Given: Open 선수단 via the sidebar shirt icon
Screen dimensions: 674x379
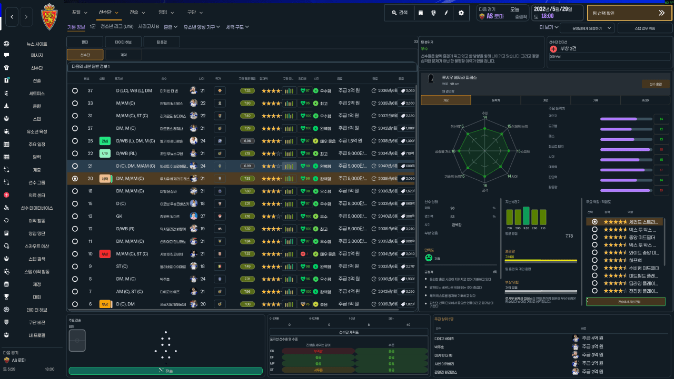Looking at the screenshot, I should [x=6, y=68].
